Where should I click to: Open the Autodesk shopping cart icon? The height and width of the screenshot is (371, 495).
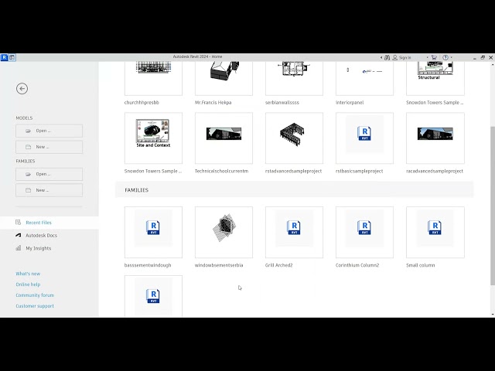point(434,57)
